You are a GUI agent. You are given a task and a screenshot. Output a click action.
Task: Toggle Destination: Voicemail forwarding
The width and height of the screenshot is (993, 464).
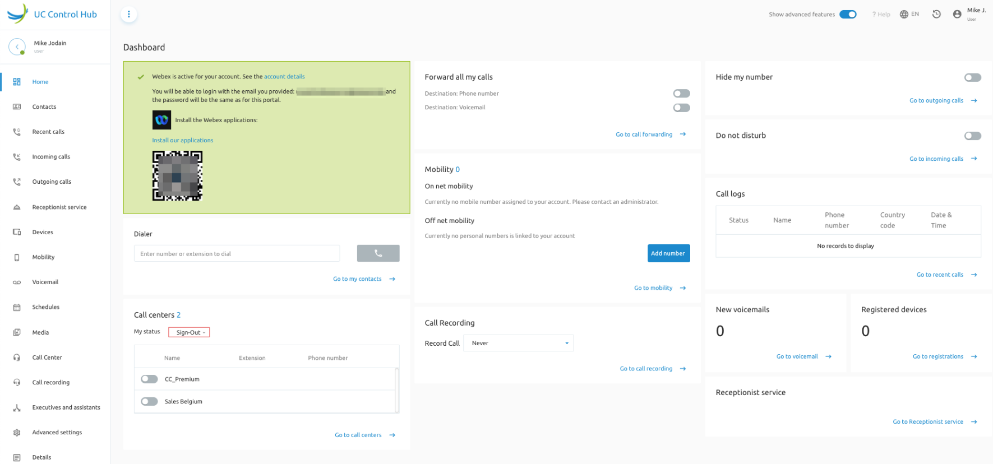point(681,108)
